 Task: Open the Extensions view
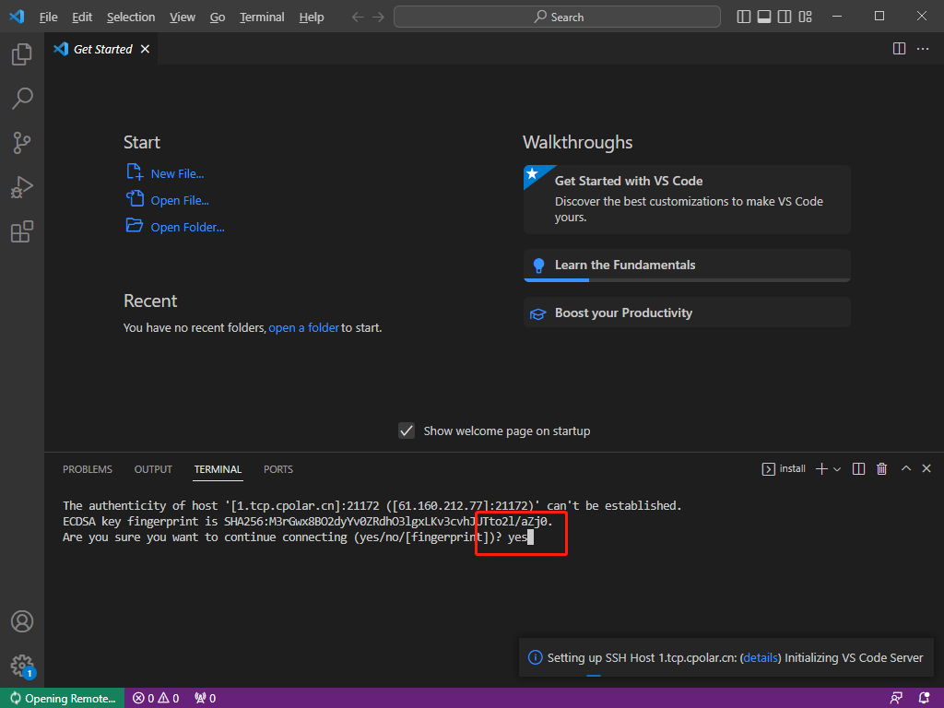click(22, 231)
